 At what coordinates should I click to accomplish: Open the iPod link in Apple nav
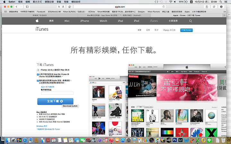(x=136, y=21)
